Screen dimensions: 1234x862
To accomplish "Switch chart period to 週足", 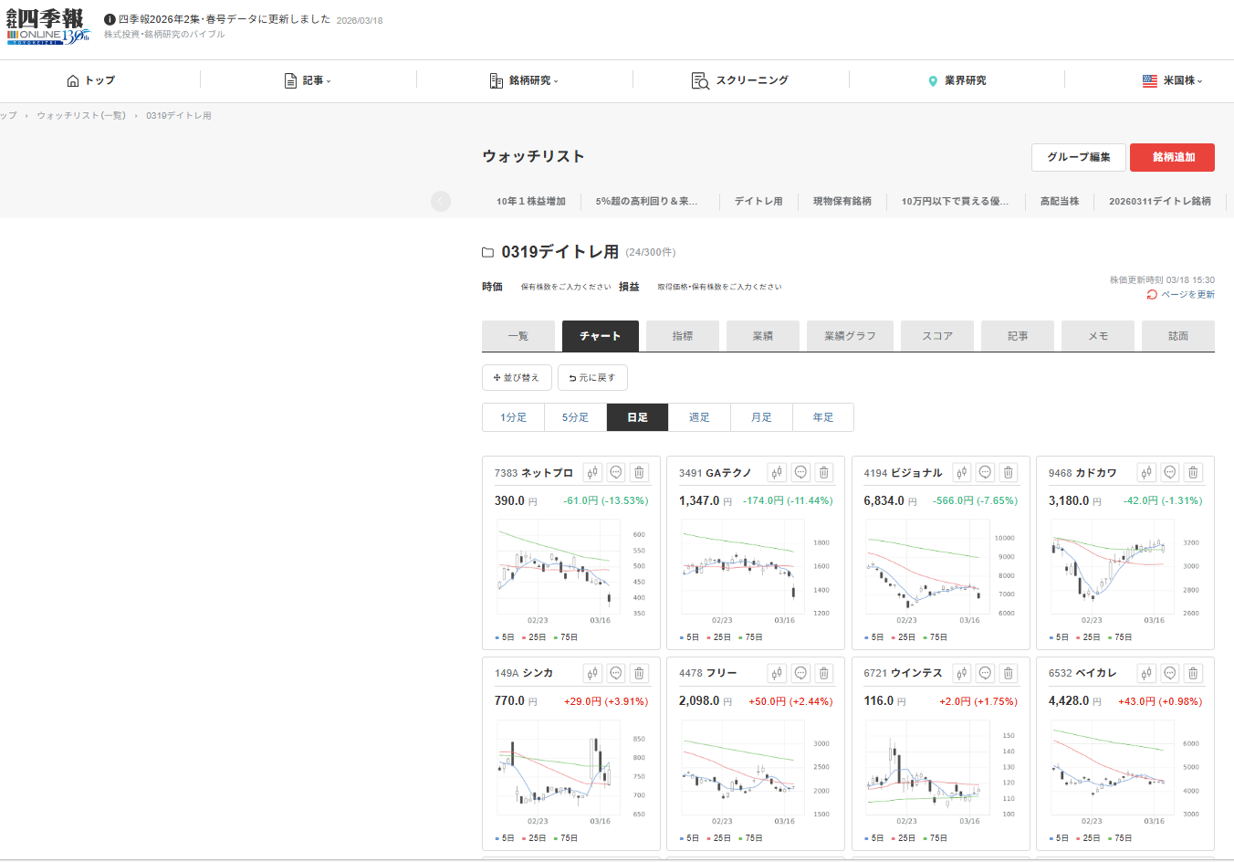I will (x=699, y=417).
